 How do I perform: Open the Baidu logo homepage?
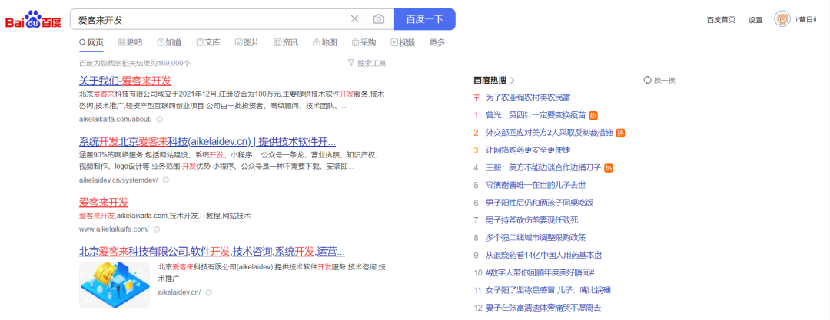click(33, 20)
